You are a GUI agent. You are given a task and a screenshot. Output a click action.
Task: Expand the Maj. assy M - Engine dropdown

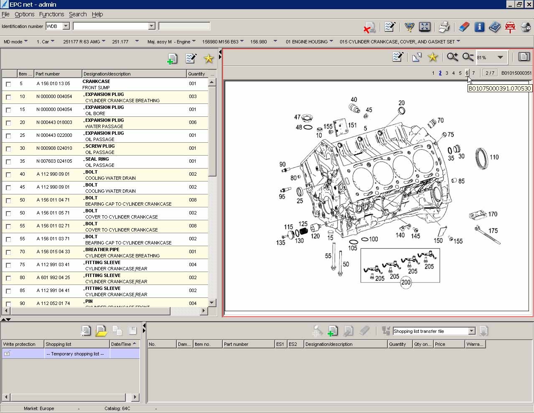194,41
